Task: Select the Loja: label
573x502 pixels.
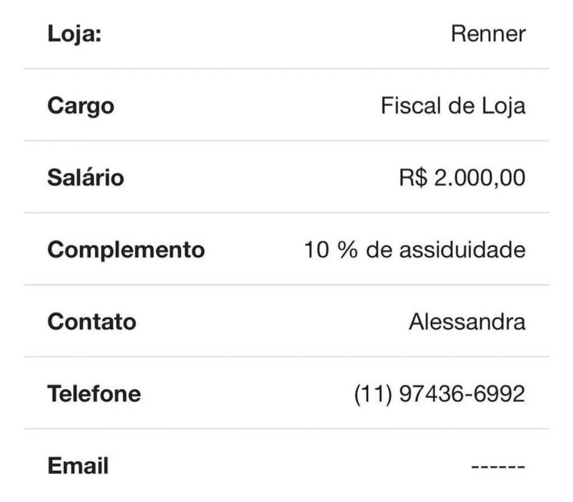Action: pyautogui.click(x=74, y=34)
